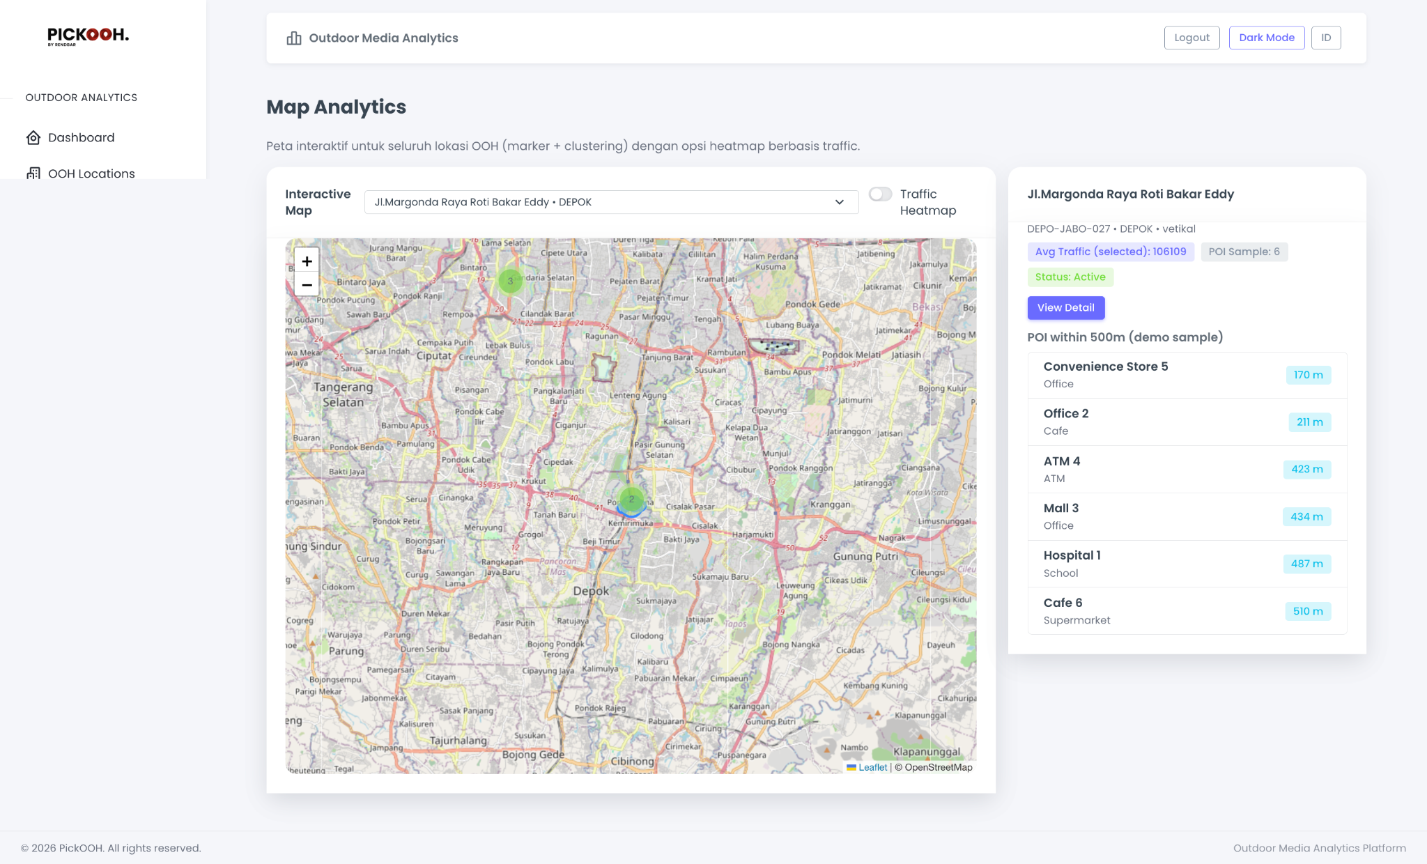Click the Ukrainian flag icon near Leaflet attribution
Image resolution: width=1427 pixels, height=864 pixels.
click(x=853, y=766)
